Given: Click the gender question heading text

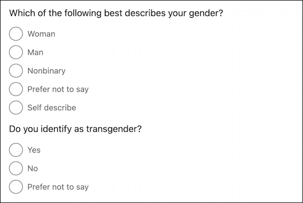Looking at the screenshot, I should 116,13.
